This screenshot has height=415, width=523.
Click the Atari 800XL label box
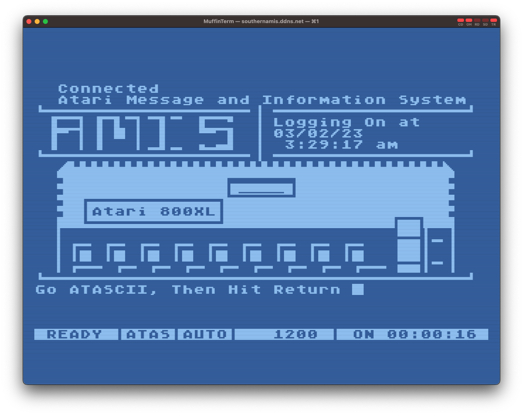[x=154, y=212]
